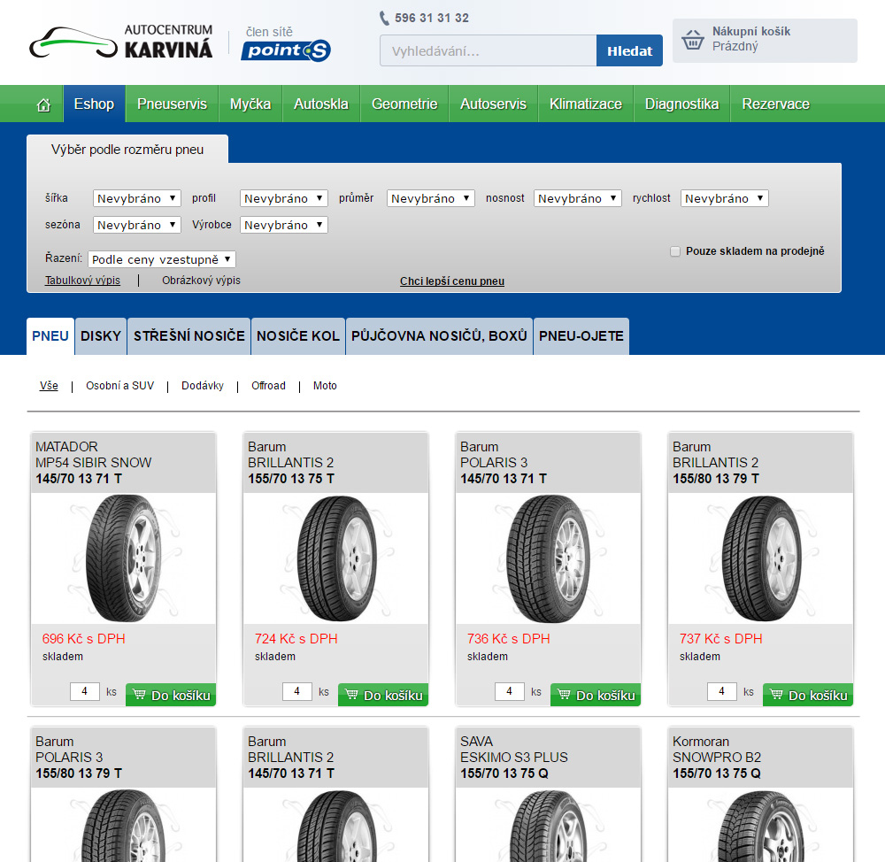The width and height of the screenshot is (885, 862).
Task: Open the Barum BRILLANTIS 2 155/70 tire image
Action: [335, 558]
